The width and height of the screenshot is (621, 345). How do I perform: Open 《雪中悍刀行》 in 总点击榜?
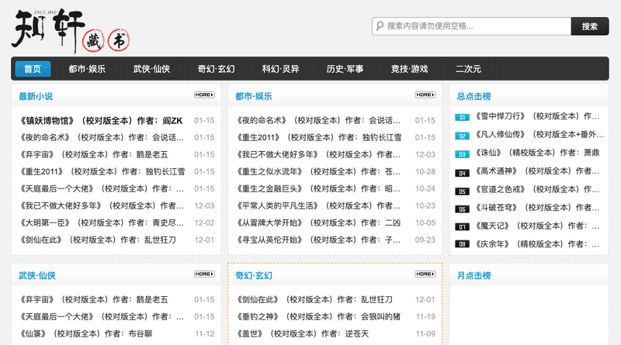coord(537,116)
